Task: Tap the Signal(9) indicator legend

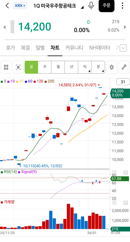Action: pos(27,172)
